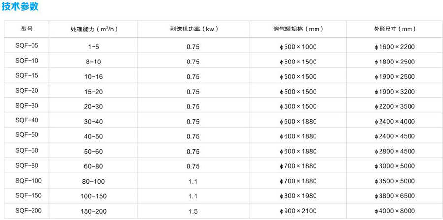Click the 150-200 capacity value

(93, 211)
